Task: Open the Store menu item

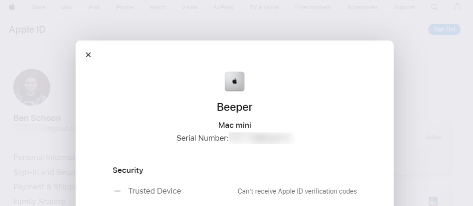Action: [38, 7]
